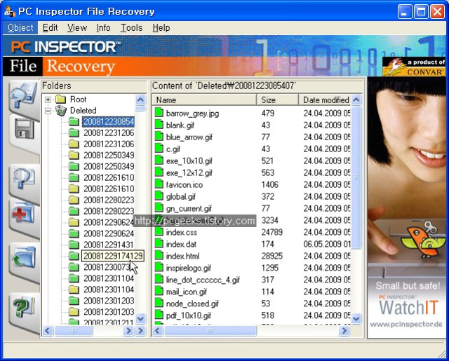Click the application icon in title bar

(x=10, y=12)
